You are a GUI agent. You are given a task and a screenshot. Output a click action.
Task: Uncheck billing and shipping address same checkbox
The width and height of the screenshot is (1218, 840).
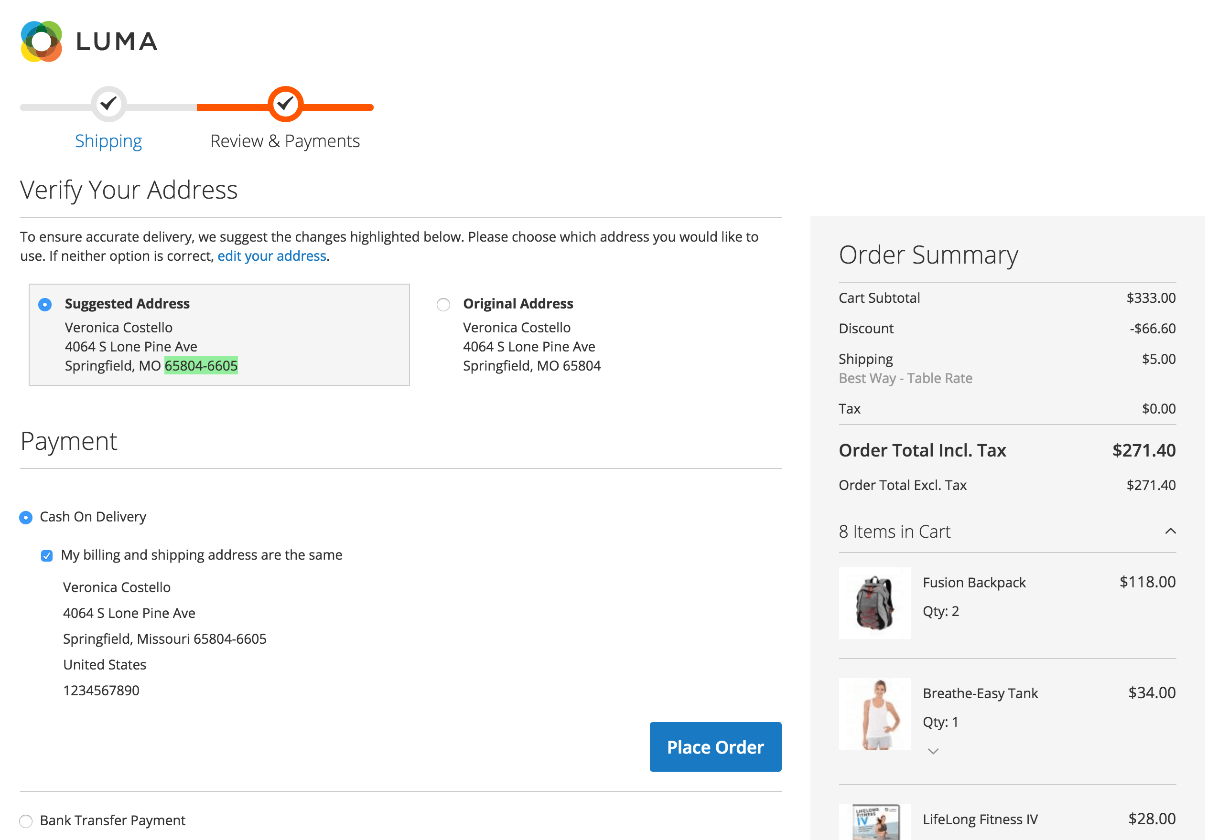click(47, 556)
